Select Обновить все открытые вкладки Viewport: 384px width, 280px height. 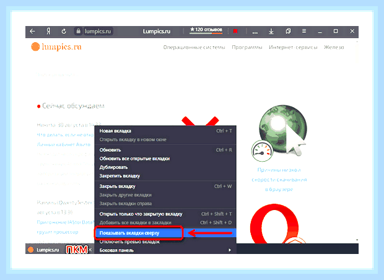point(165,159)
